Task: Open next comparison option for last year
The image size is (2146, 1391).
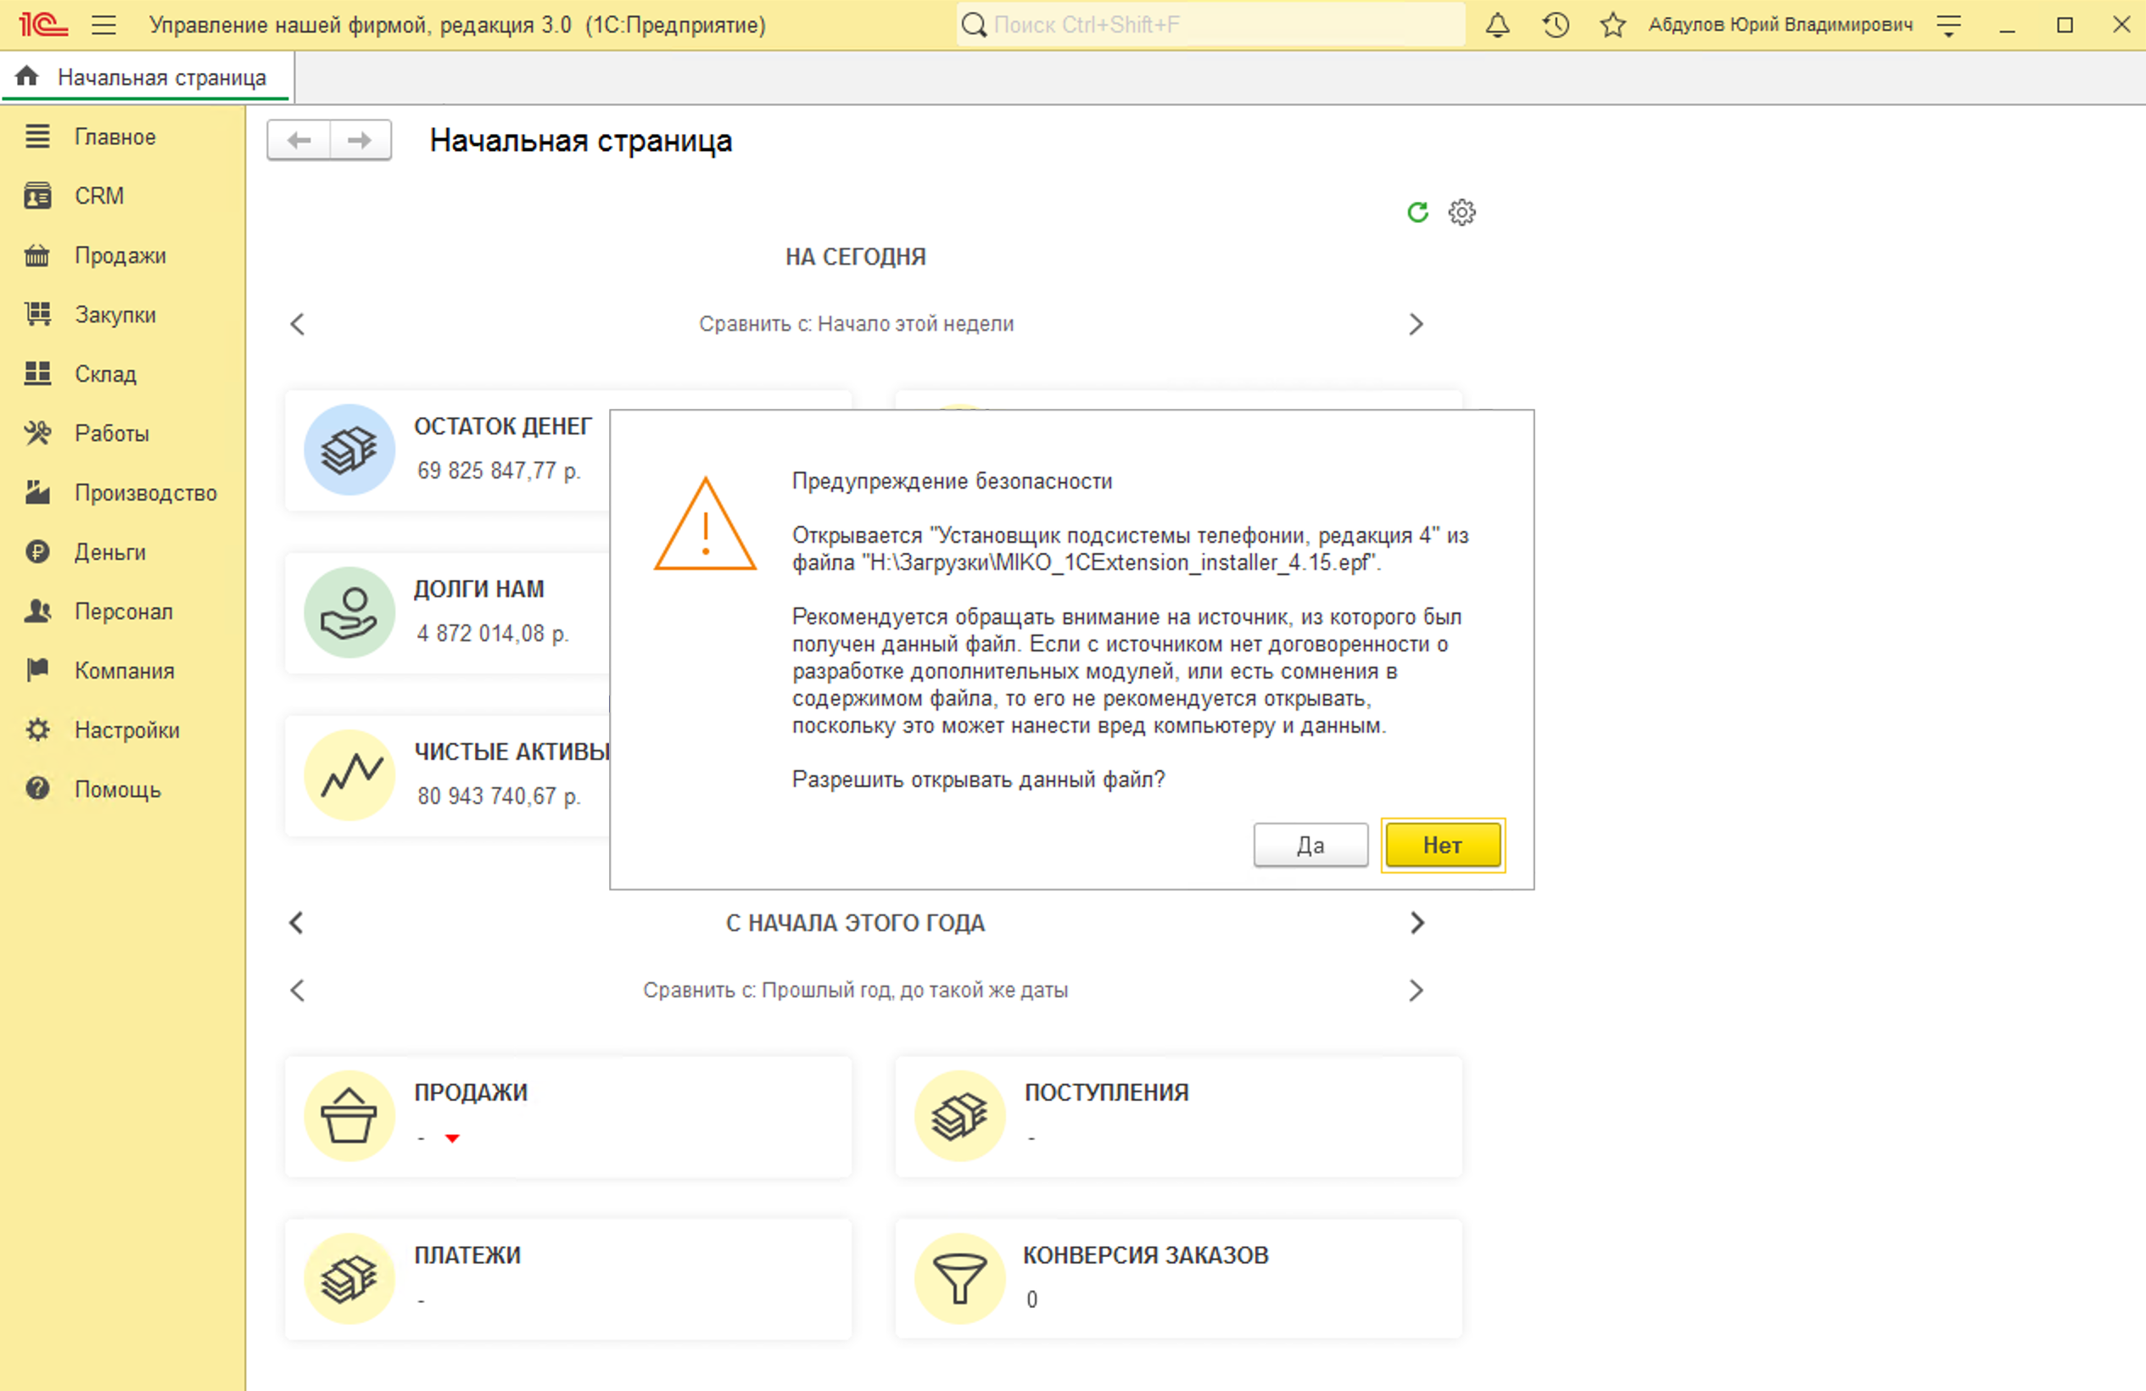Action: point(1416,991)
